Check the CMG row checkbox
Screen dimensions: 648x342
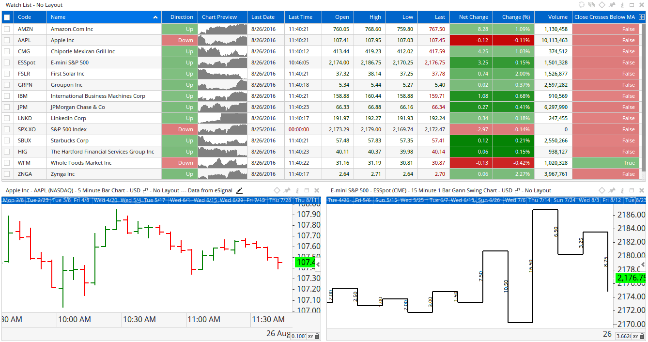[x=7, y=51]
